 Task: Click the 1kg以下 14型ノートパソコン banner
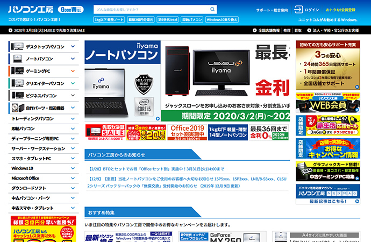[228, 132]
